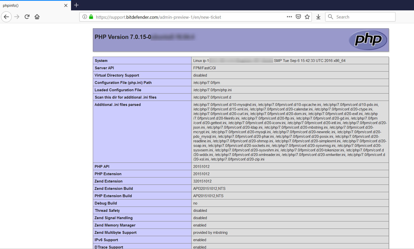Reload the phpinfo page
Image resolution: width=414 pixels, height=249 pixels.
point(27,17)
